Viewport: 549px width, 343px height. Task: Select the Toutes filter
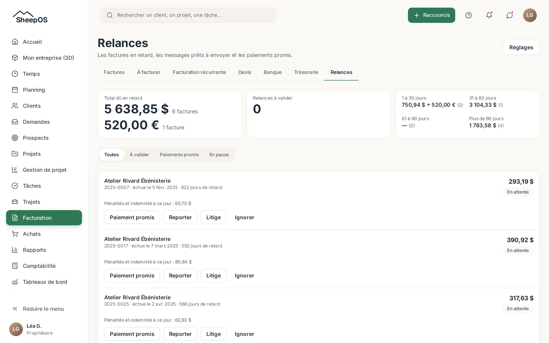click(x=112, y=155)
